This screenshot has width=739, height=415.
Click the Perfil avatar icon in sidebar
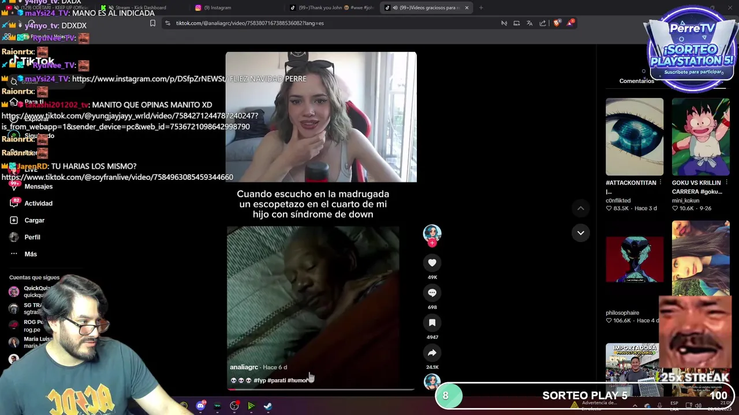(x=14, y=237)
